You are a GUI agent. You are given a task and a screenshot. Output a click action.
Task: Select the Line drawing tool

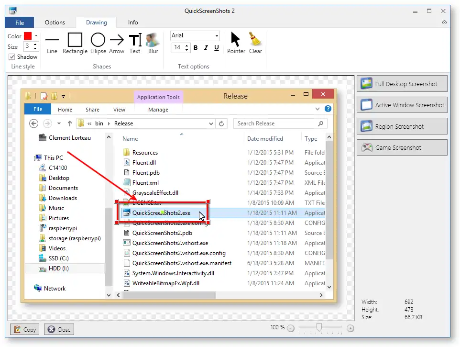pyautogui.click(x=52, y=44)
